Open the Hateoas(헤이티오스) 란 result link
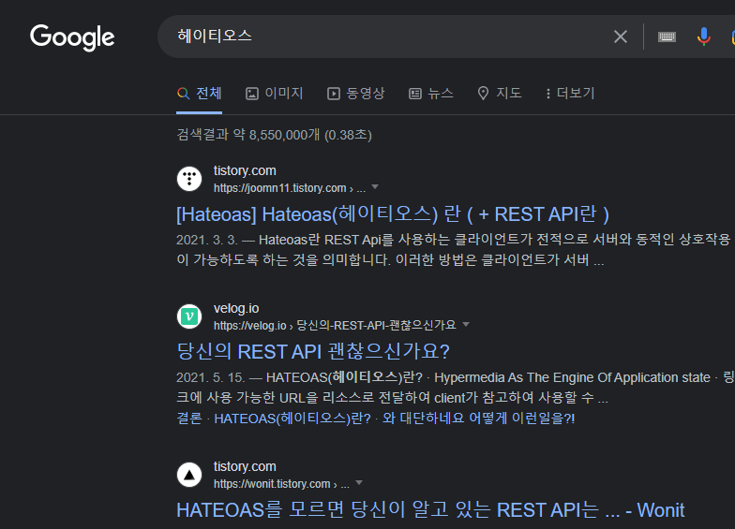This screenshot has height=529, width=735. 393,213
